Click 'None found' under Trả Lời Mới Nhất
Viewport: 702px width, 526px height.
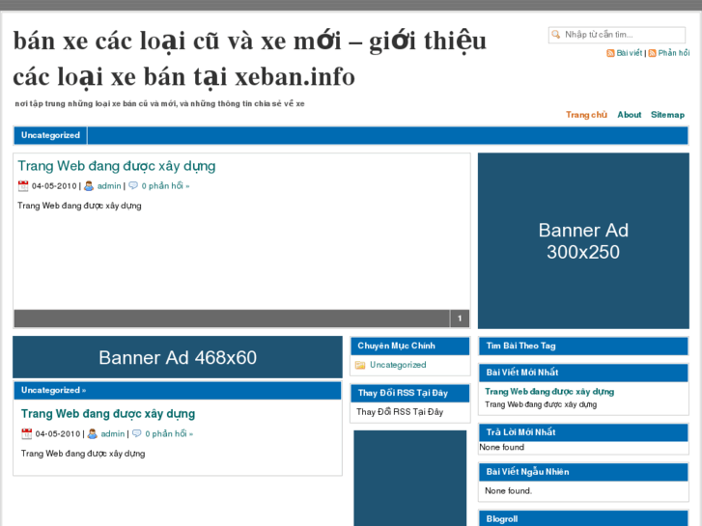click(501, 447)
